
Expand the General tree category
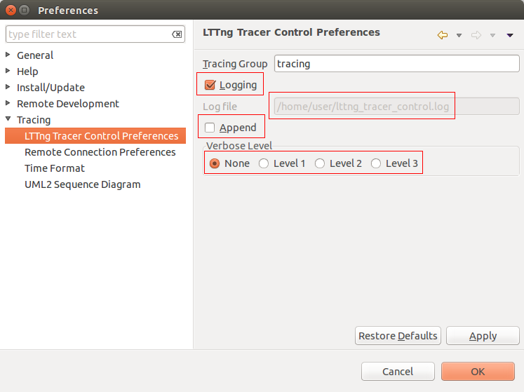tap(8, 55)
